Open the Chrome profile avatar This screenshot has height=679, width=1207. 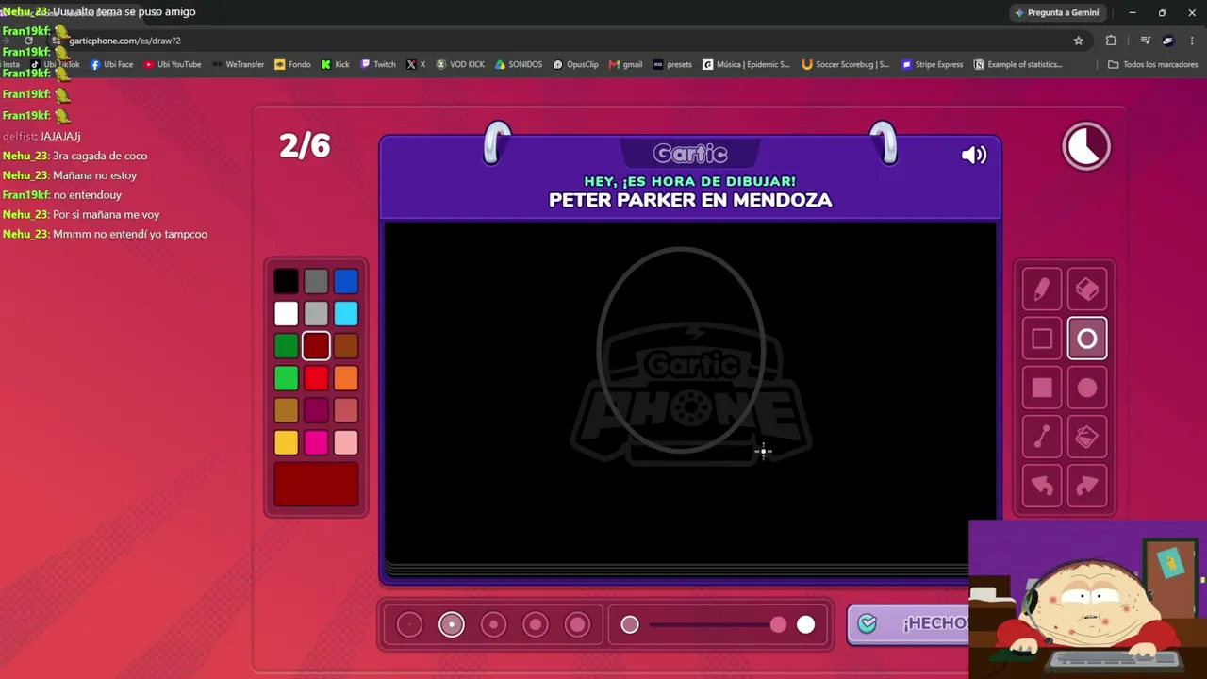[1168, 41]
